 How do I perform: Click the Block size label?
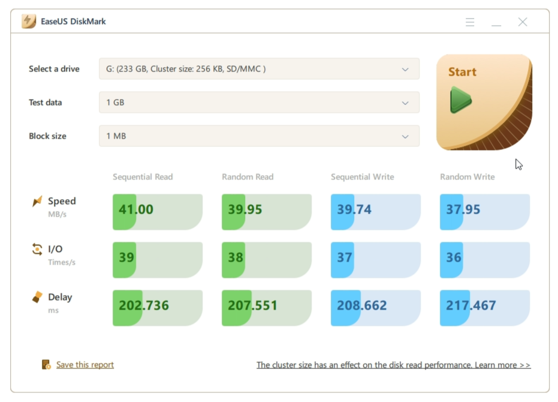pos(47,136)
